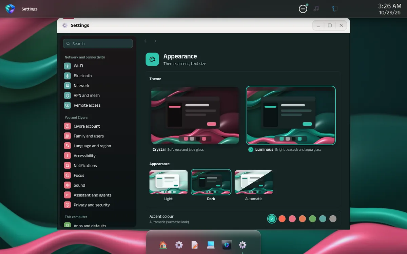407x254 pixels.
Task: Go back with the left chevron
Action: (145, 41)
